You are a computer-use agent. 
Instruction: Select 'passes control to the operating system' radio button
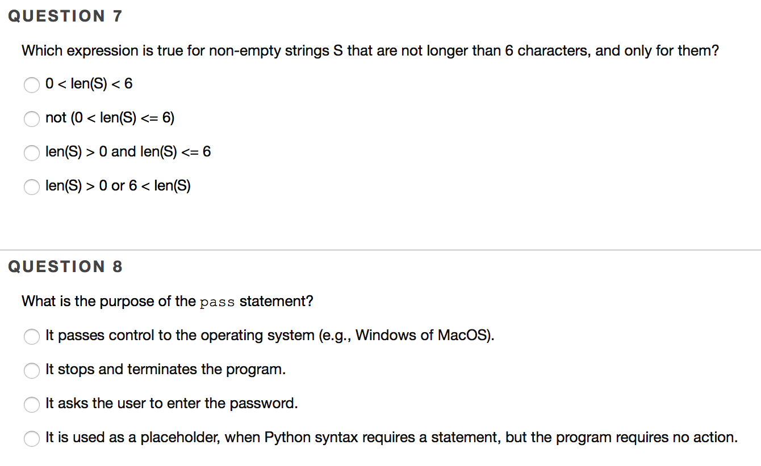(32, 337)
